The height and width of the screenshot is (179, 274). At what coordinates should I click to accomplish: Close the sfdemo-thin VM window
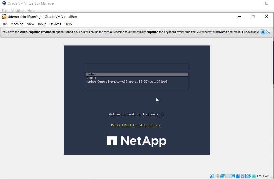266,17
